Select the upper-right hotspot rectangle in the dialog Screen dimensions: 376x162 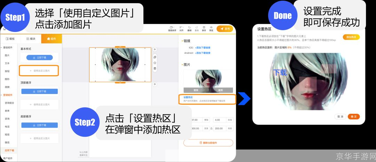329,69
